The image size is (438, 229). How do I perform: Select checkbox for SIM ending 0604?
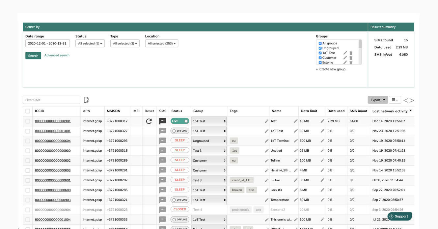click(x=28, y=141)
